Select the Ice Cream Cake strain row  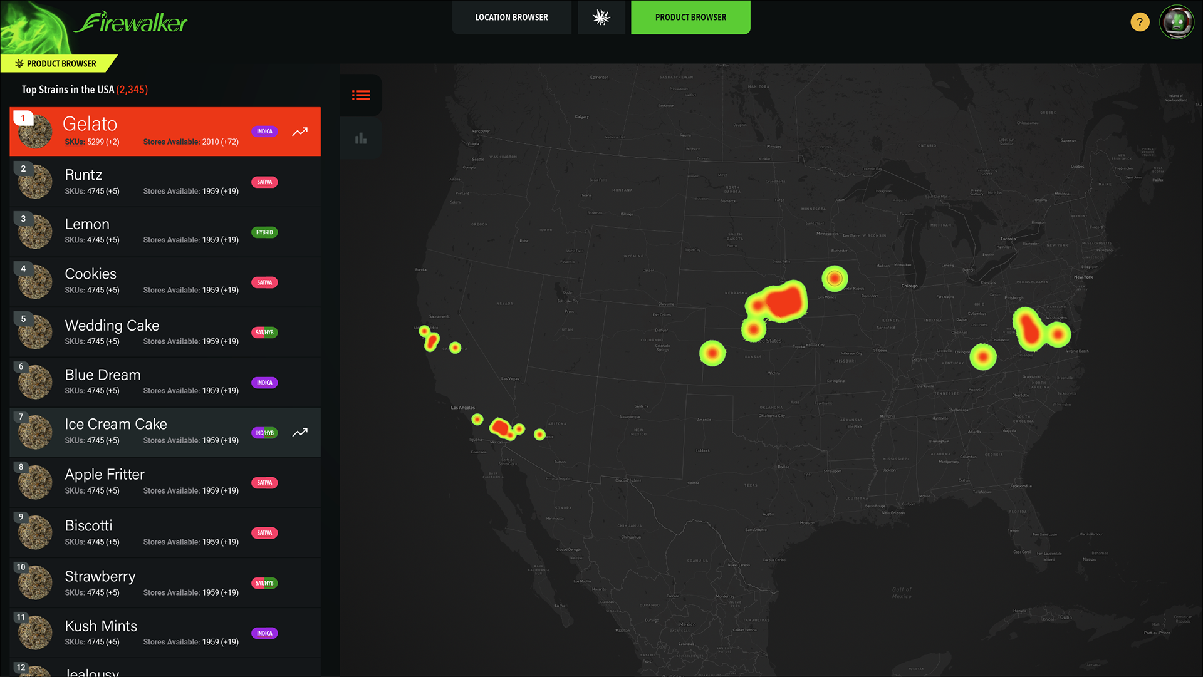point(165,432)
